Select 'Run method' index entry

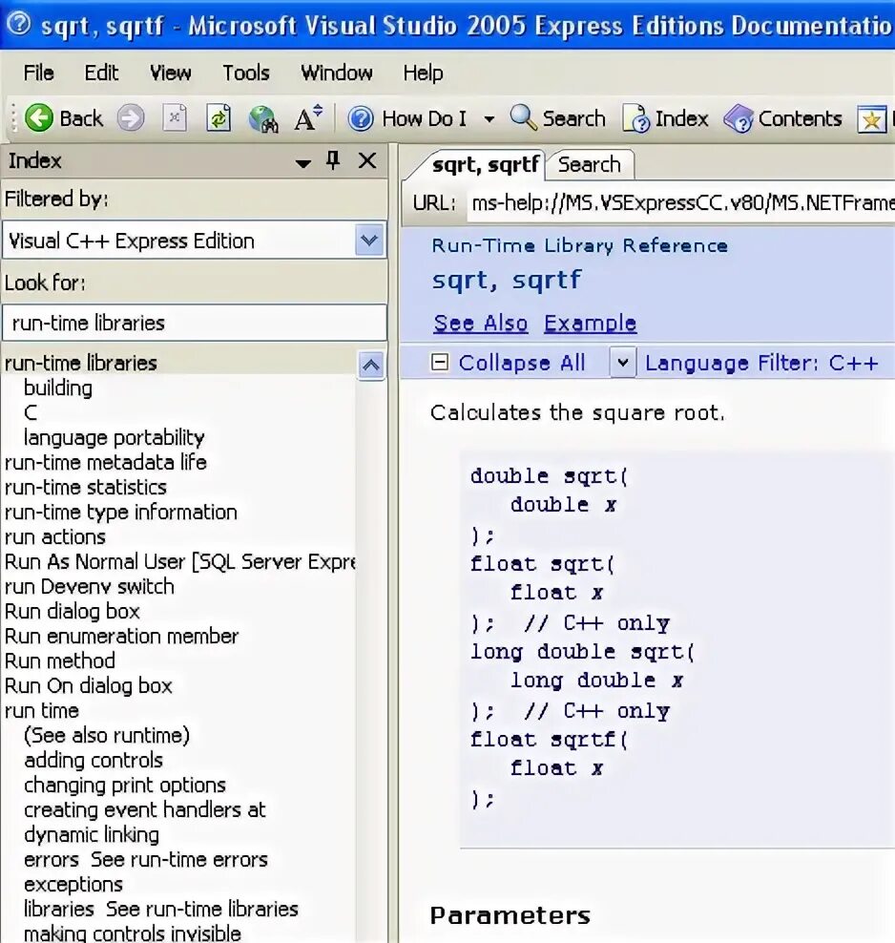click(59, 660)
